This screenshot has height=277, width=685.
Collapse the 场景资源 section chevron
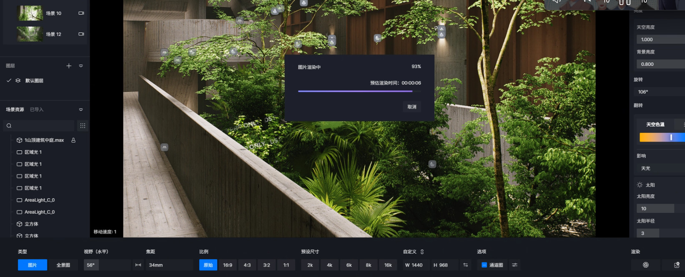click(x=81, y=110)
